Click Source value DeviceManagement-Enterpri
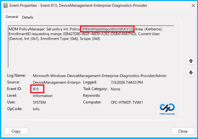198x139 pixels. click(56, 82)
